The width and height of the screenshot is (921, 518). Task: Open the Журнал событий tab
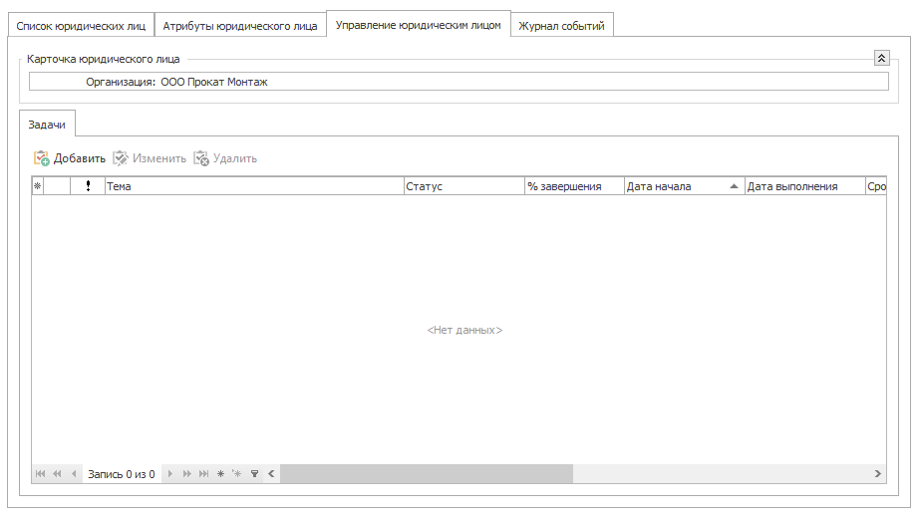click(x=561, y=26)
